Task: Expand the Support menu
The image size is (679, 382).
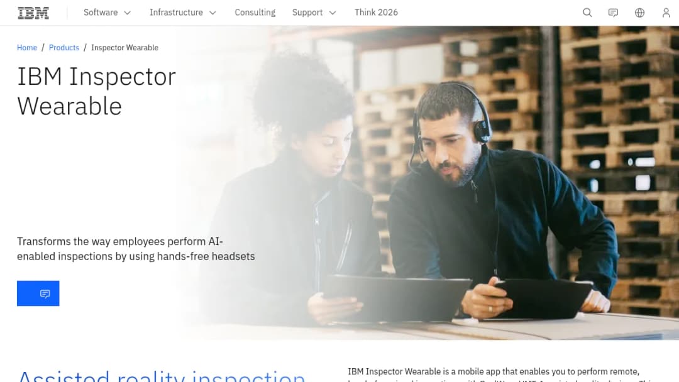Action: point(314,13)
